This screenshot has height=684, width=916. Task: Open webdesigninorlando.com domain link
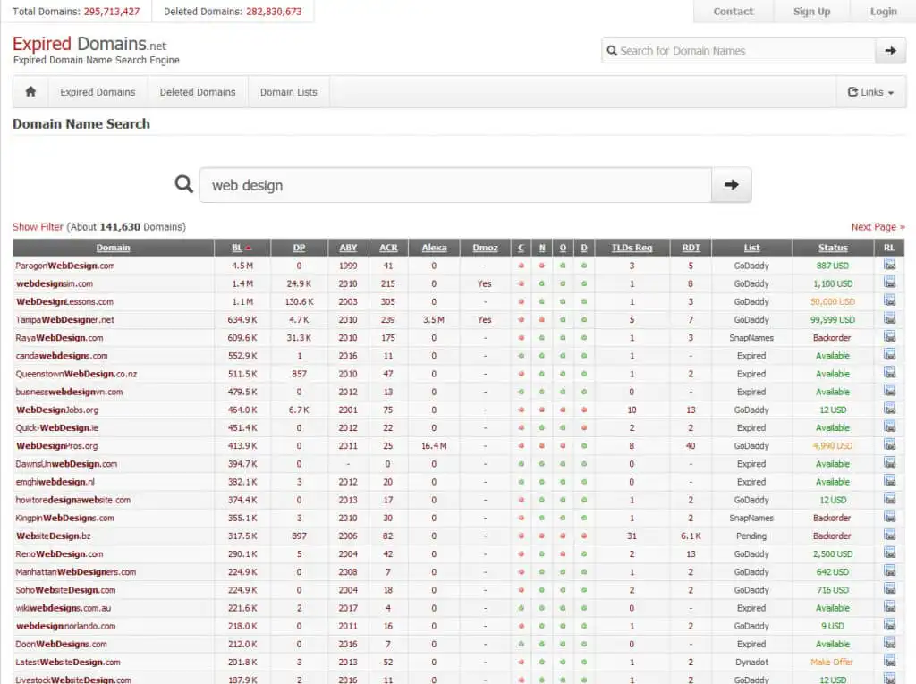[65, 626]
